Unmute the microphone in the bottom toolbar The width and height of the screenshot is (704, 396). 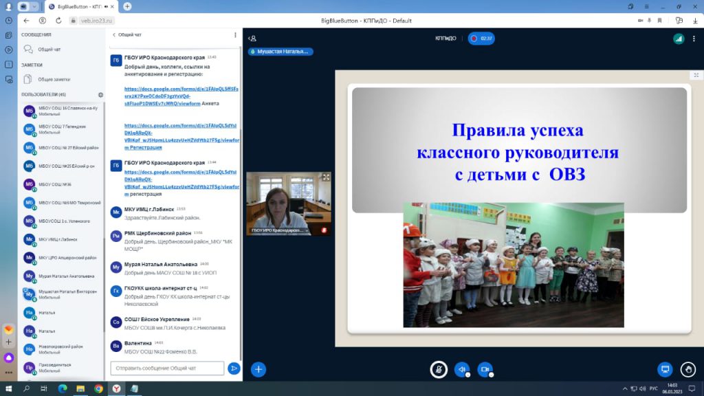[438, 369]
